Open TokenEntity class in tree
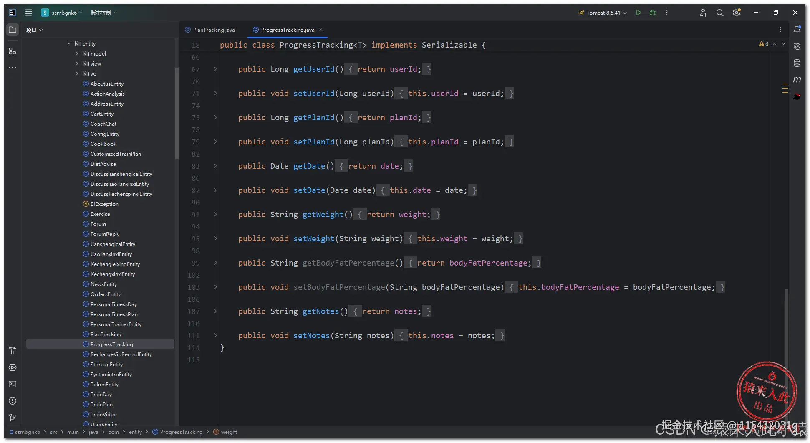Viewport: 810px width, 443px height. coord(104,384)
